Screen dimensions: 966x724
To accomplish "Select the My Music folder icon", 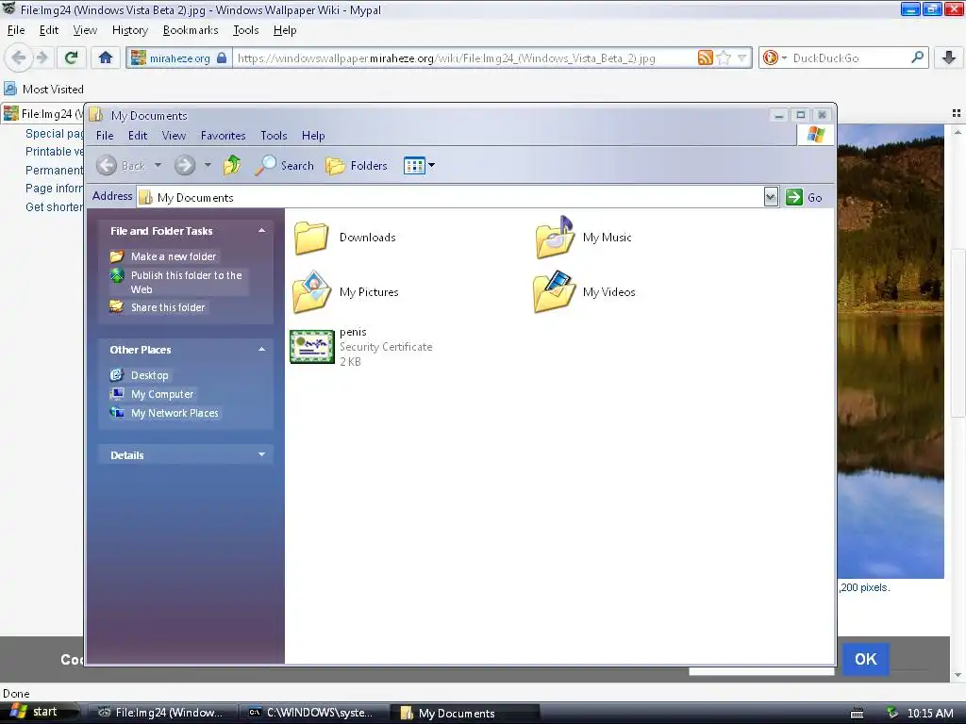I will point(555,237).
